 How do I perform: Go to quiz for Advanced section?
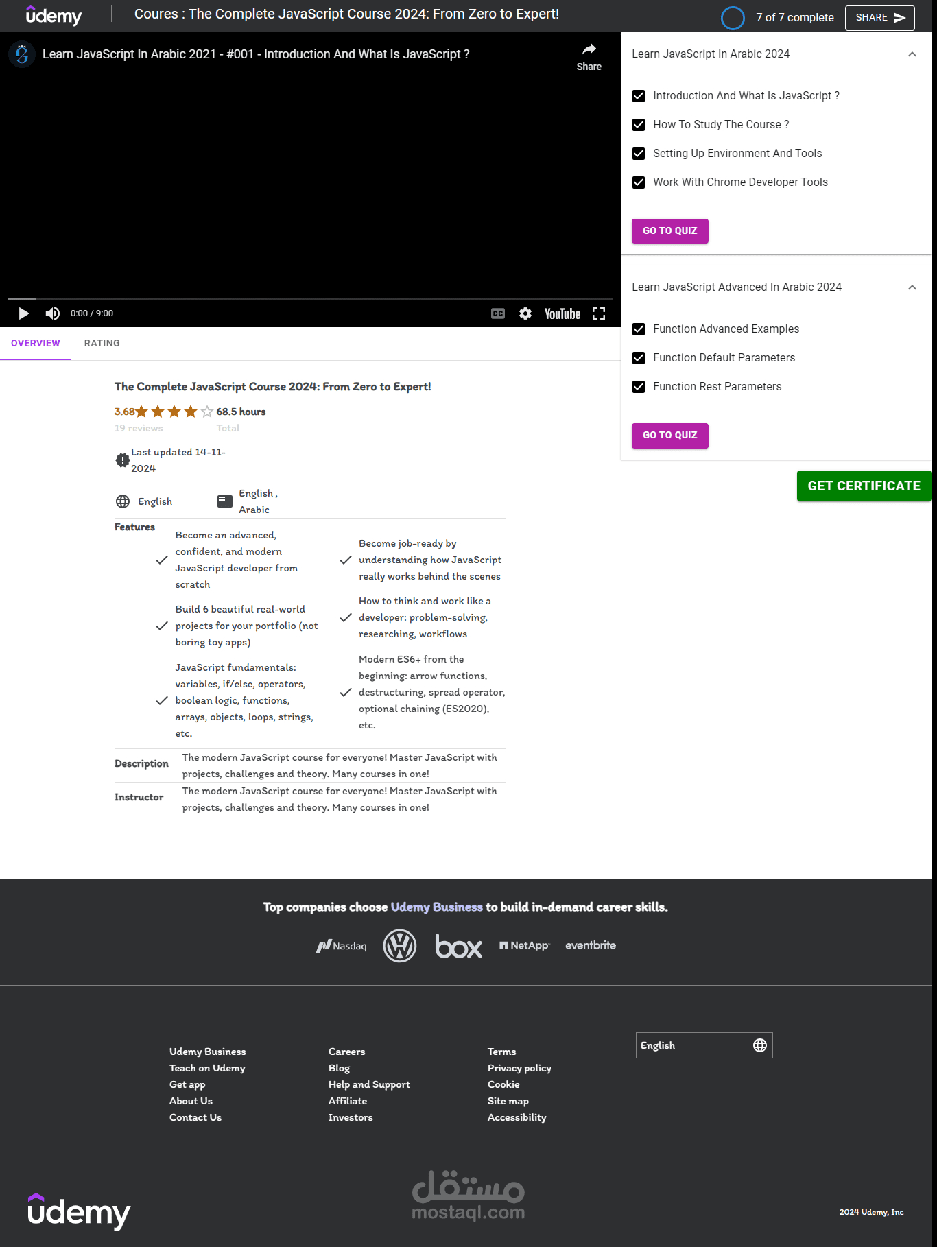[670, 436]
